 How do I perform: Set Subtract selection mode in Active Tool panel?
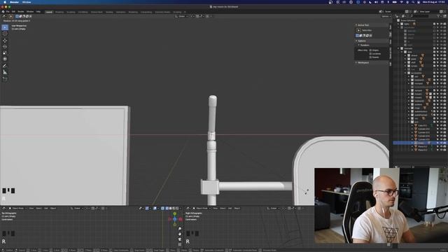pos(364,36)
